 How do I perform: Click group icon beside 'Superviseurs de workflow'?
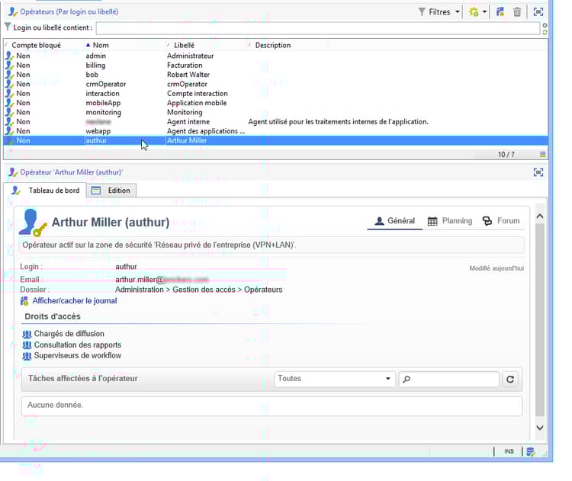coord(27,356)
